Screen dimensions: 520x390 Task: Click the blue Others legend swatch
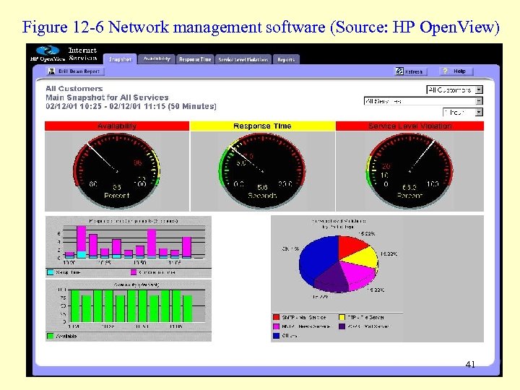point(276,336)
